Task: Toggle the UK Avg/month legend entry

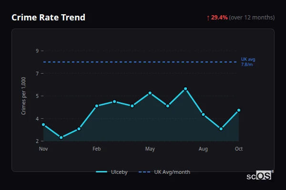Action: point(164,172)
